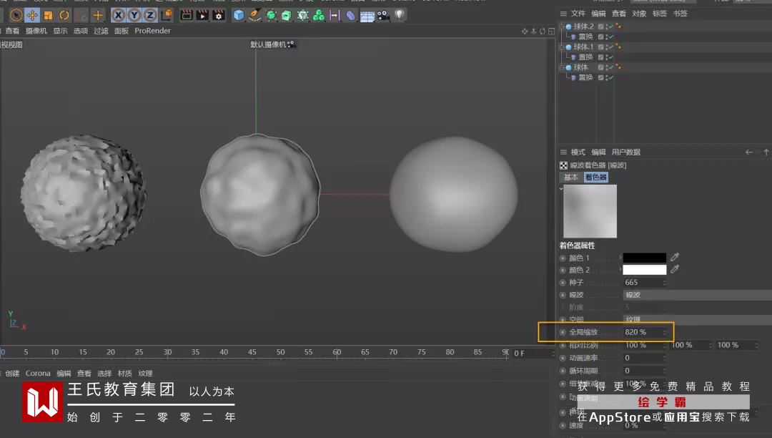Pick color with 颜色 1 eyedropper
The height and width of the screenshot is (438, 772).
pos(675,257)
